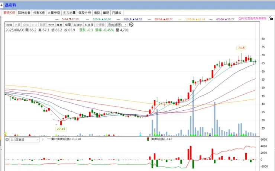This screenshot has width=275, height=171.
Task: Click the red/green 買賣超 legend icon
Action: click(x=148, y=139)
